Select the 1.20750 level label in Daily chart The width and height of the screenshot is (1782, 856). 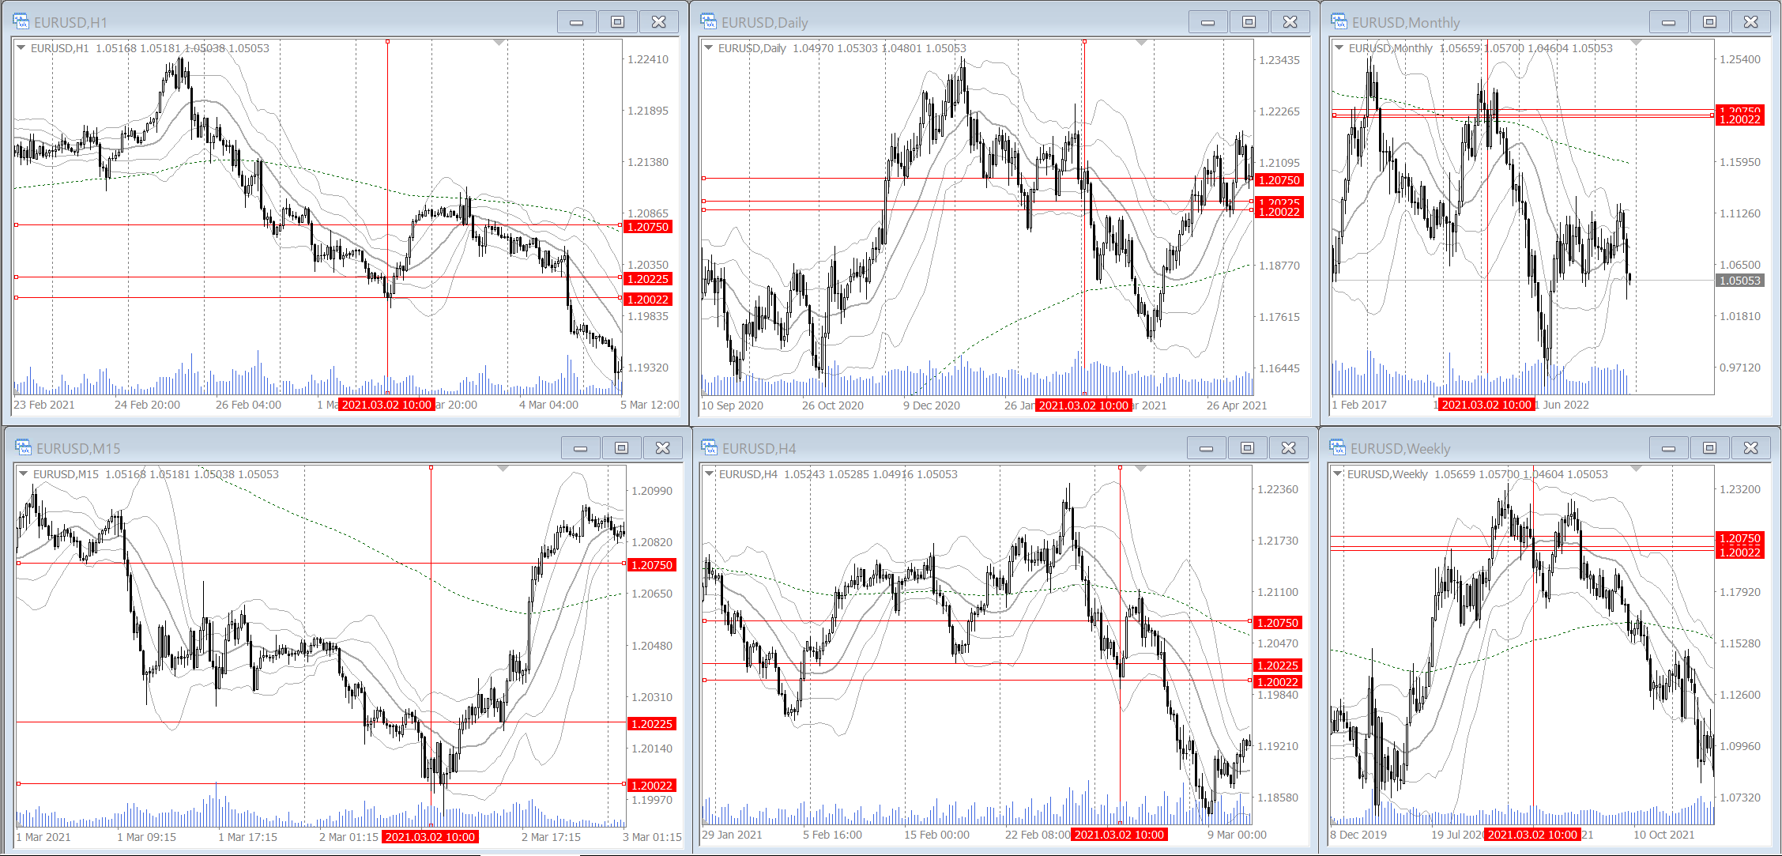tap(1279, 180)
